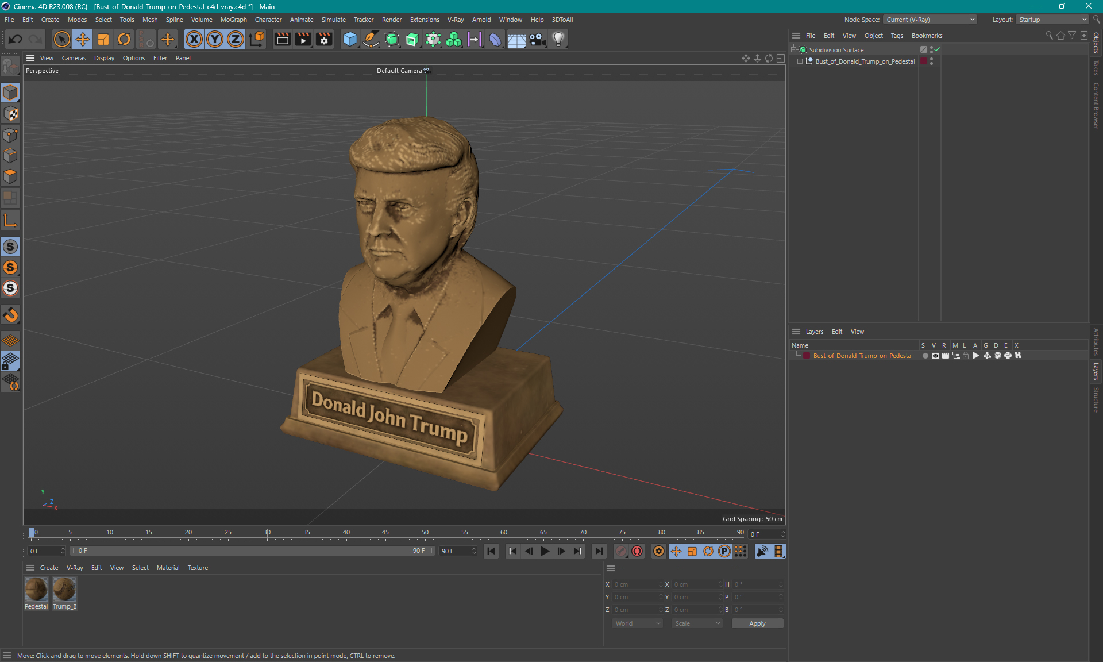
Task: Open the Objects panel Tags menu
Action: coord(897,36)
